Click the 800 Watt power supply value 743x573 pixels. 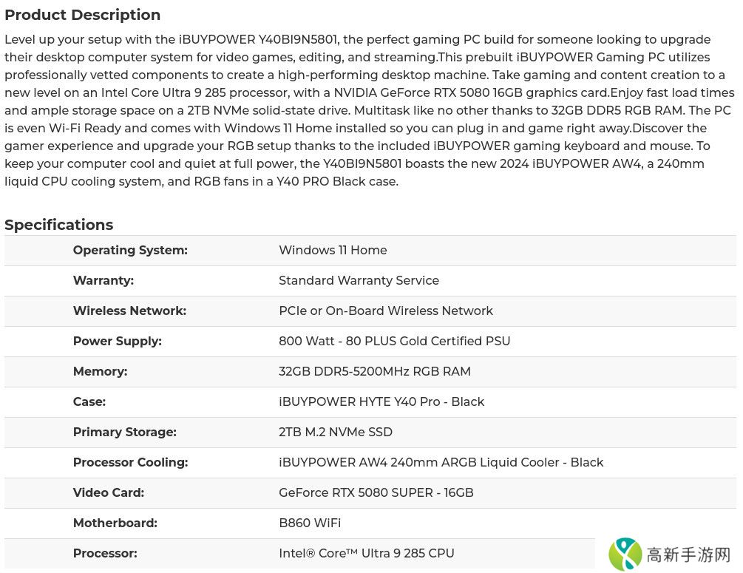394,342
